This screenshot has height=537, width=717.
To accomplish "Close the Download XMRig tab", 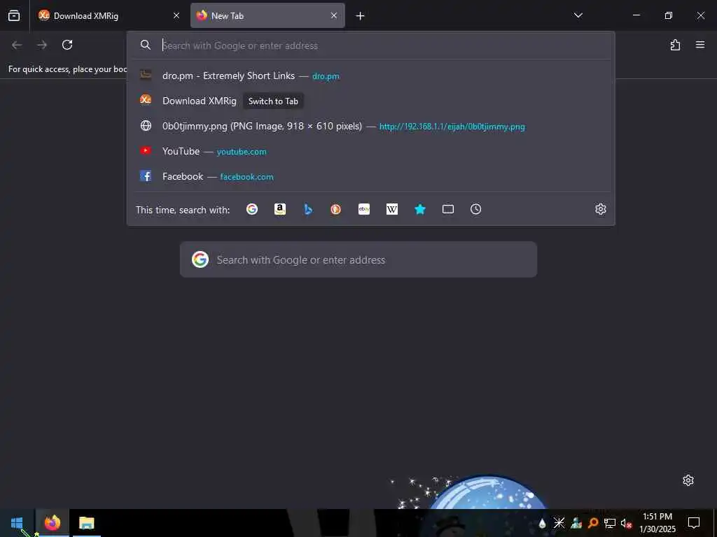I will point(176,16).
